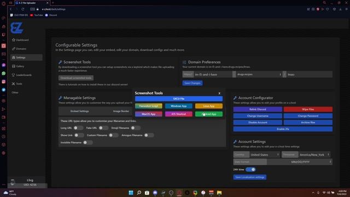
Task: Open the Timezone dropdown showing America/New_York
Action: 314,154
